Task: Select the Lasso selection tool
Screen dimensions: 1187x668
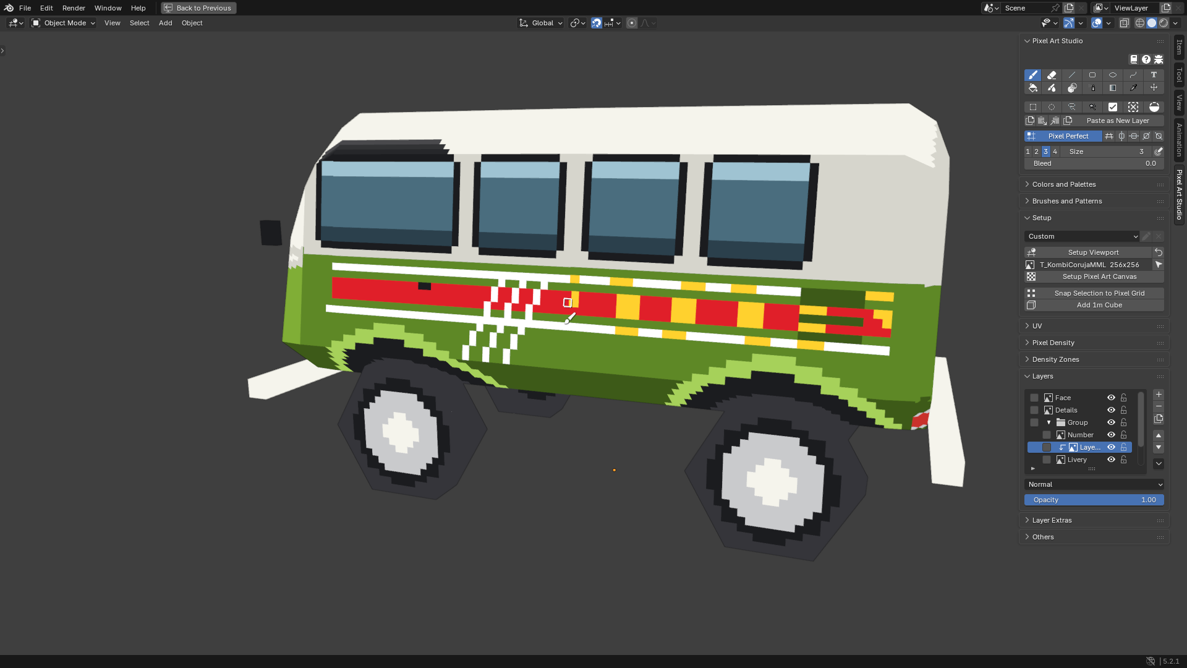Action: tap(1072, 107)
